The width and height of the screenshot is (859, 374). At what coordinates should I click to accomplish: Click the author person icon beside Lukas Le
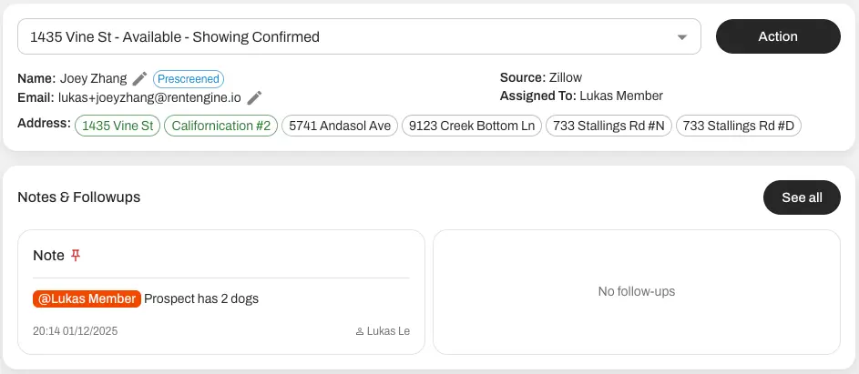pyautogui.click(x=360, y=331)
